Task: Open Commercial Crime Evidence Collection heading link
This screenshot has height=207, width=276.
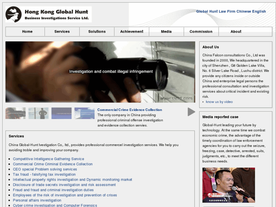Action: (x=129, y=110)
